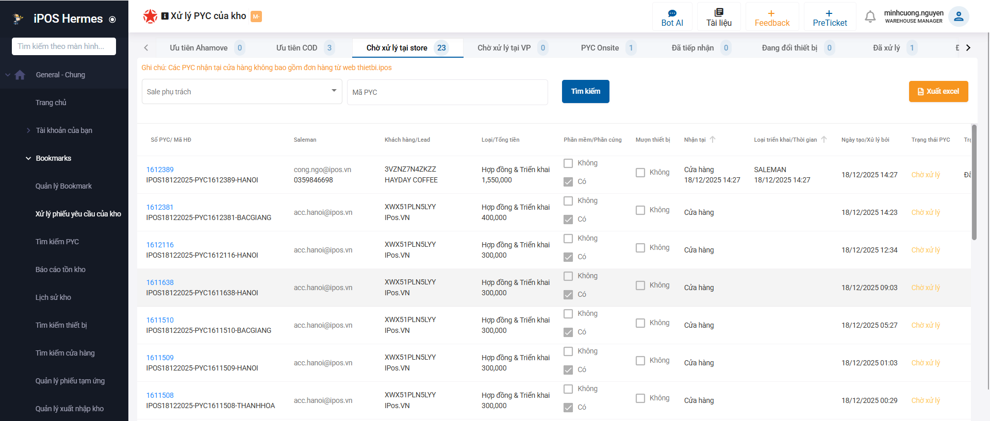Image resolution: width=990 pixels, height=421 pixels.
Task: Open Tìm kiếm cửa hàng
Action: click(x=65, y=353)
